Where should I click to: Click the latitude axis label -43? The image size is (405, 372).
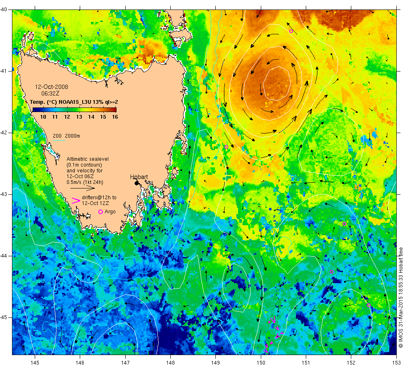pos(4,194)
